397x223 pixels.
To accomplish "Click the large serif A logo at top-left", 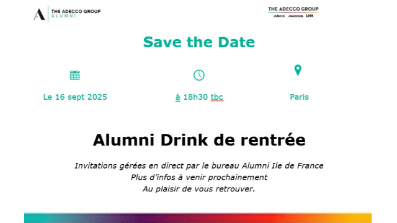I will point(39,14).
